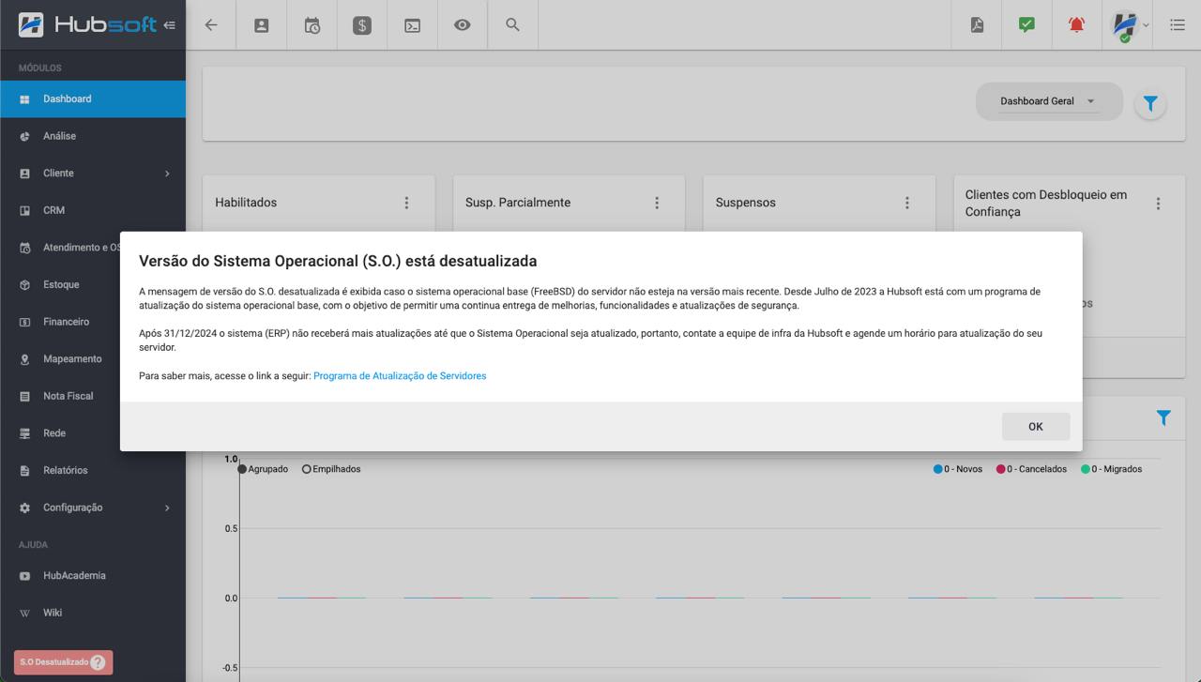The height and width of the screenshot is (682, 1201).
Task: Click the eye view toolbar icon
Action: coord(463,25)
